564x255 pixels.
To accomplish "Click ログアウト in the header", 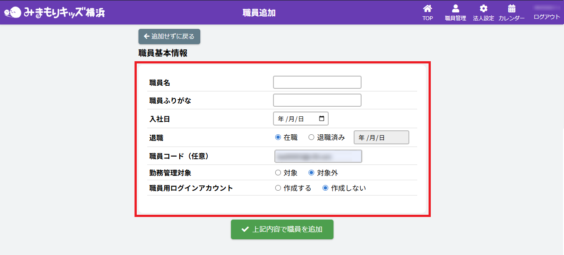I will (546, 17).
